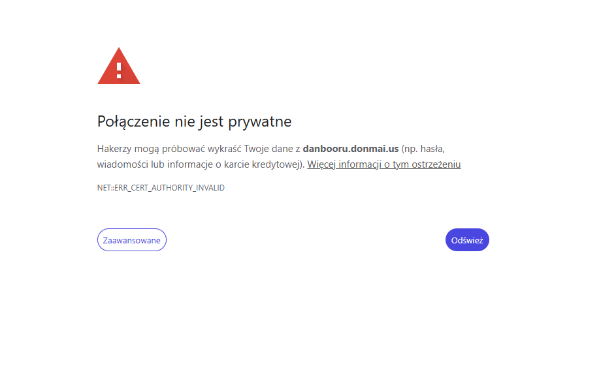Click the word prywatne in the title
The width and height of the screenshot is (601, 368).
(260, 122)
